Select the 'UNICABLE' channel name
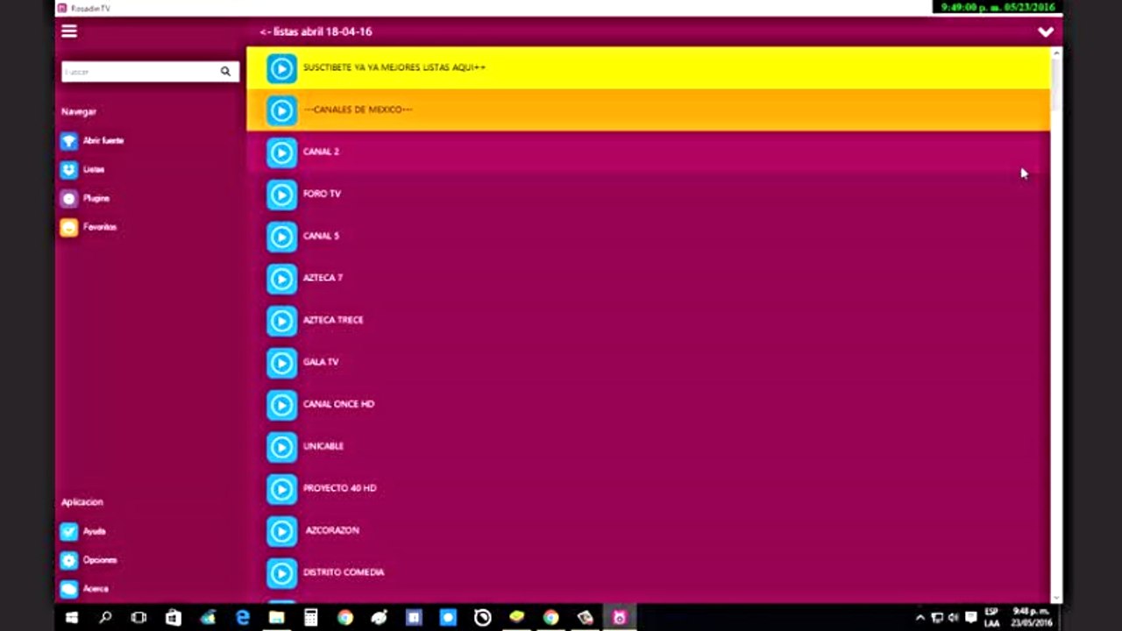This screenshot has width=1122, height=631. click(323, 446)
